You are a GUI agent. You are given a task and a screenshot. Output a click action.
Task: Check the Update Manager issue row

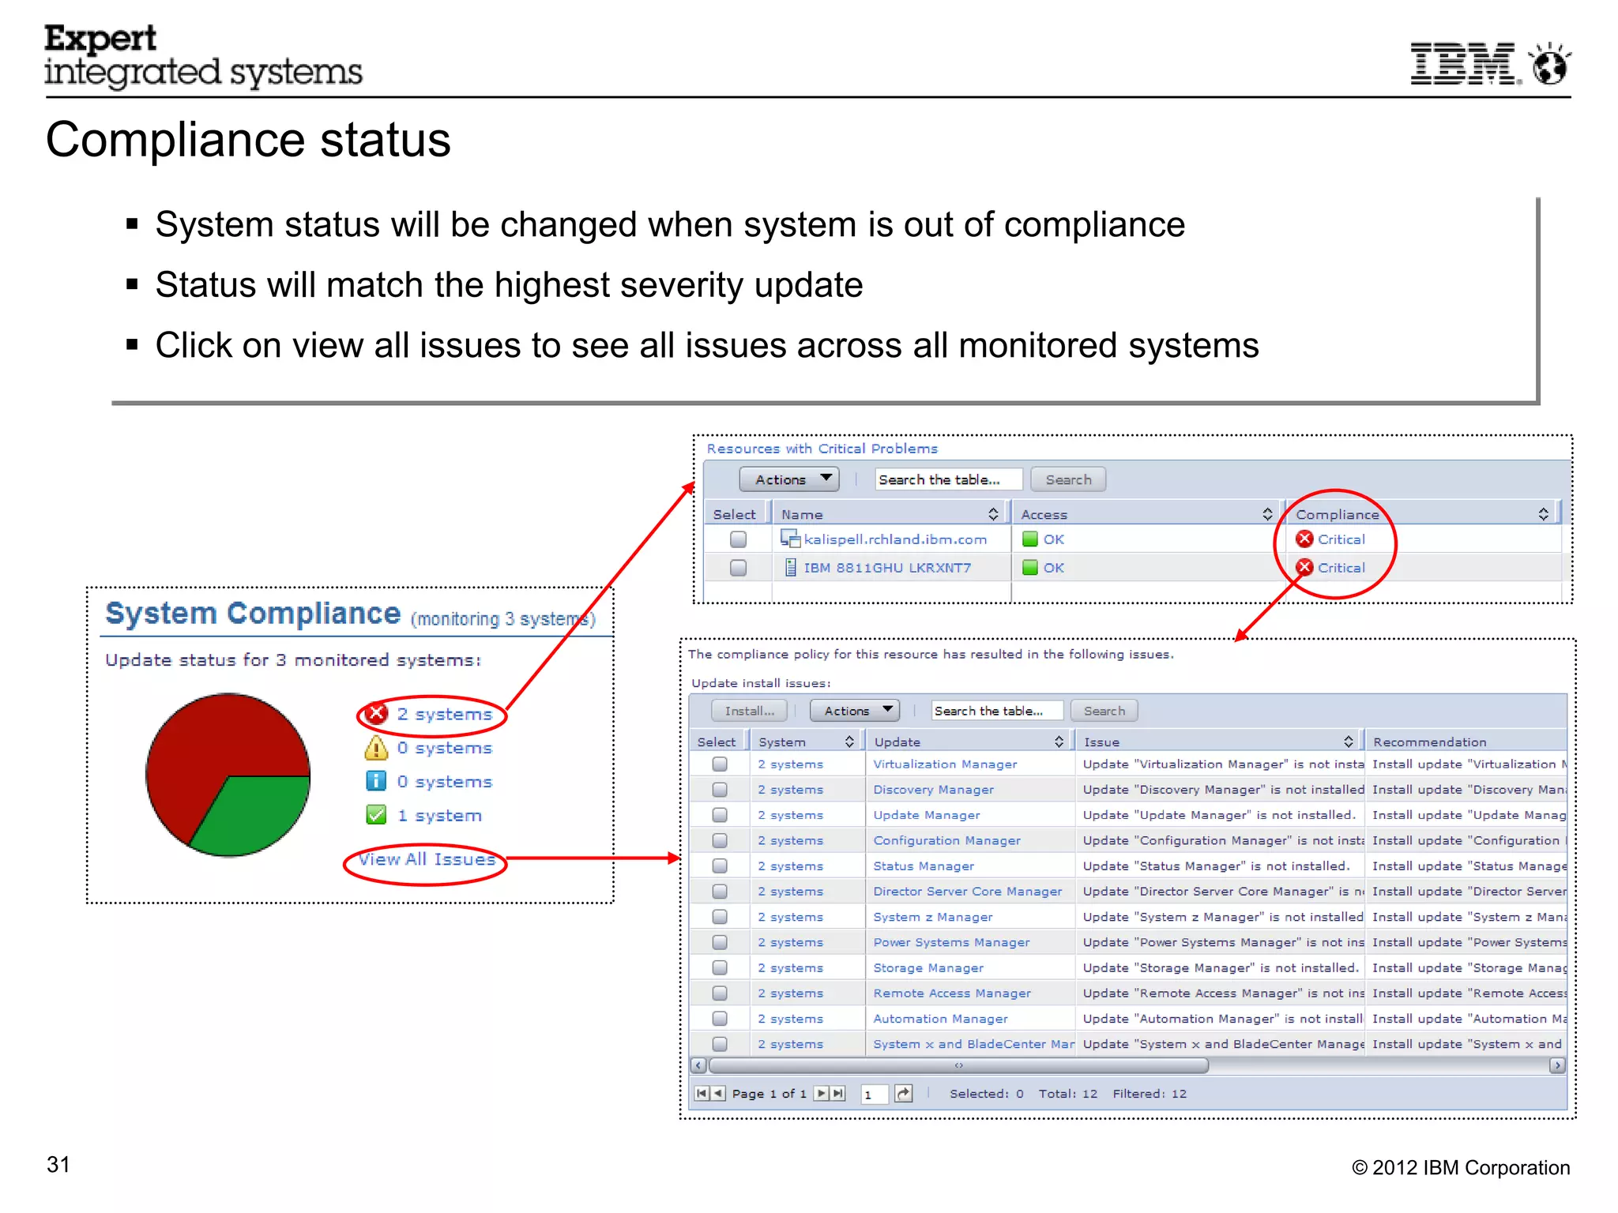pyautogui.click(x=720, y=814)
